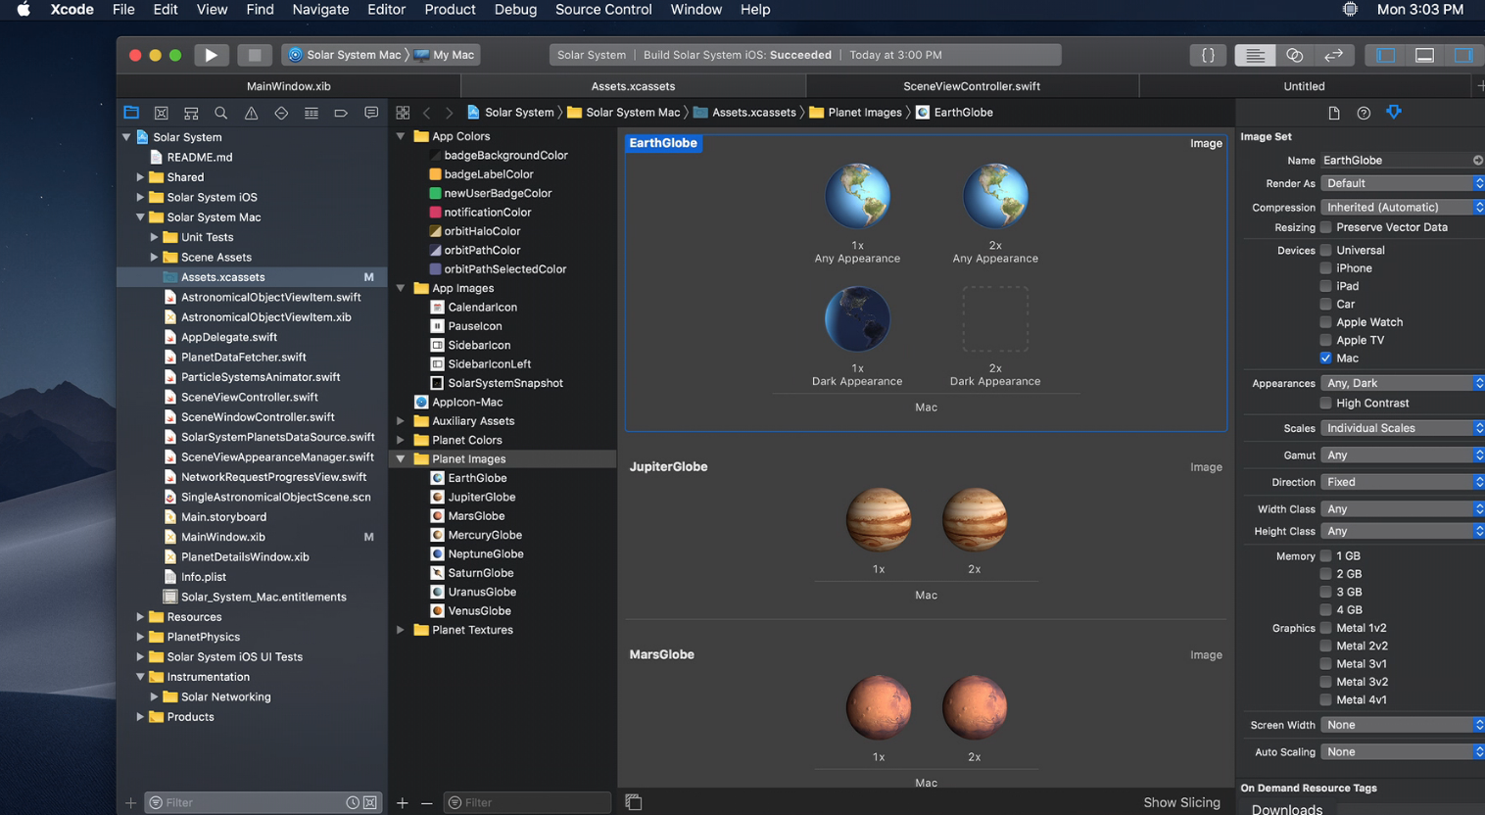The height and width of the screenshot is (815, 1485).
Task: Open the Project navigator folder icon
Action: (x=131, y=113)
